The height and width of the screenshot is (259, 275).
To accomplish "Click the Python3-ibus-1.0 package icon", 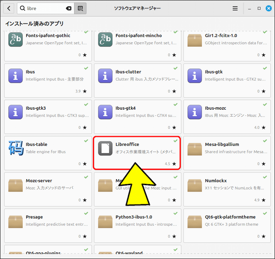I will 106,221.
